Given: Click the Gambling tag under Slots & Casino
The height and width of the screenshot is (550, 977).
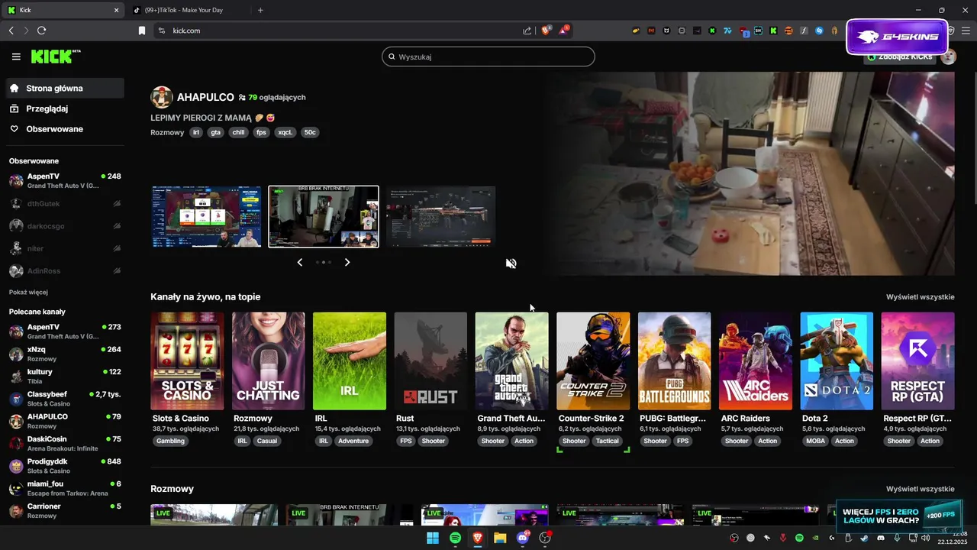Looking at the screenshot, I should pyautogui.click(x=170, y=441).
